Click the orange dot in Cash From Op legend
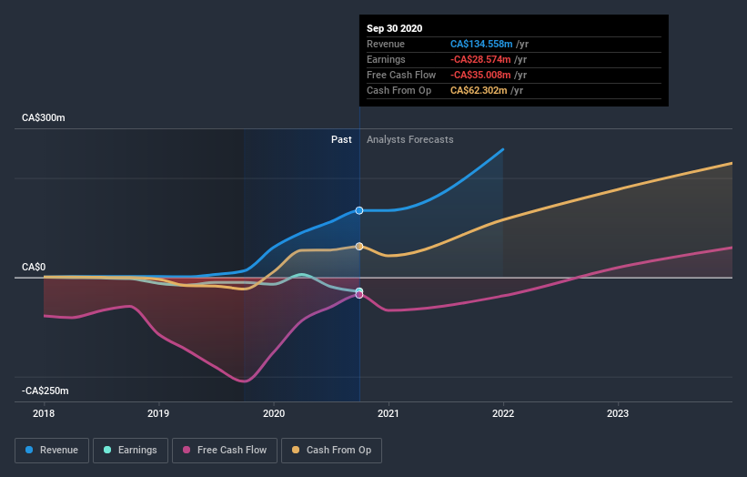The image size is (747, 477). pyautogui.click(x=296, y=450)
